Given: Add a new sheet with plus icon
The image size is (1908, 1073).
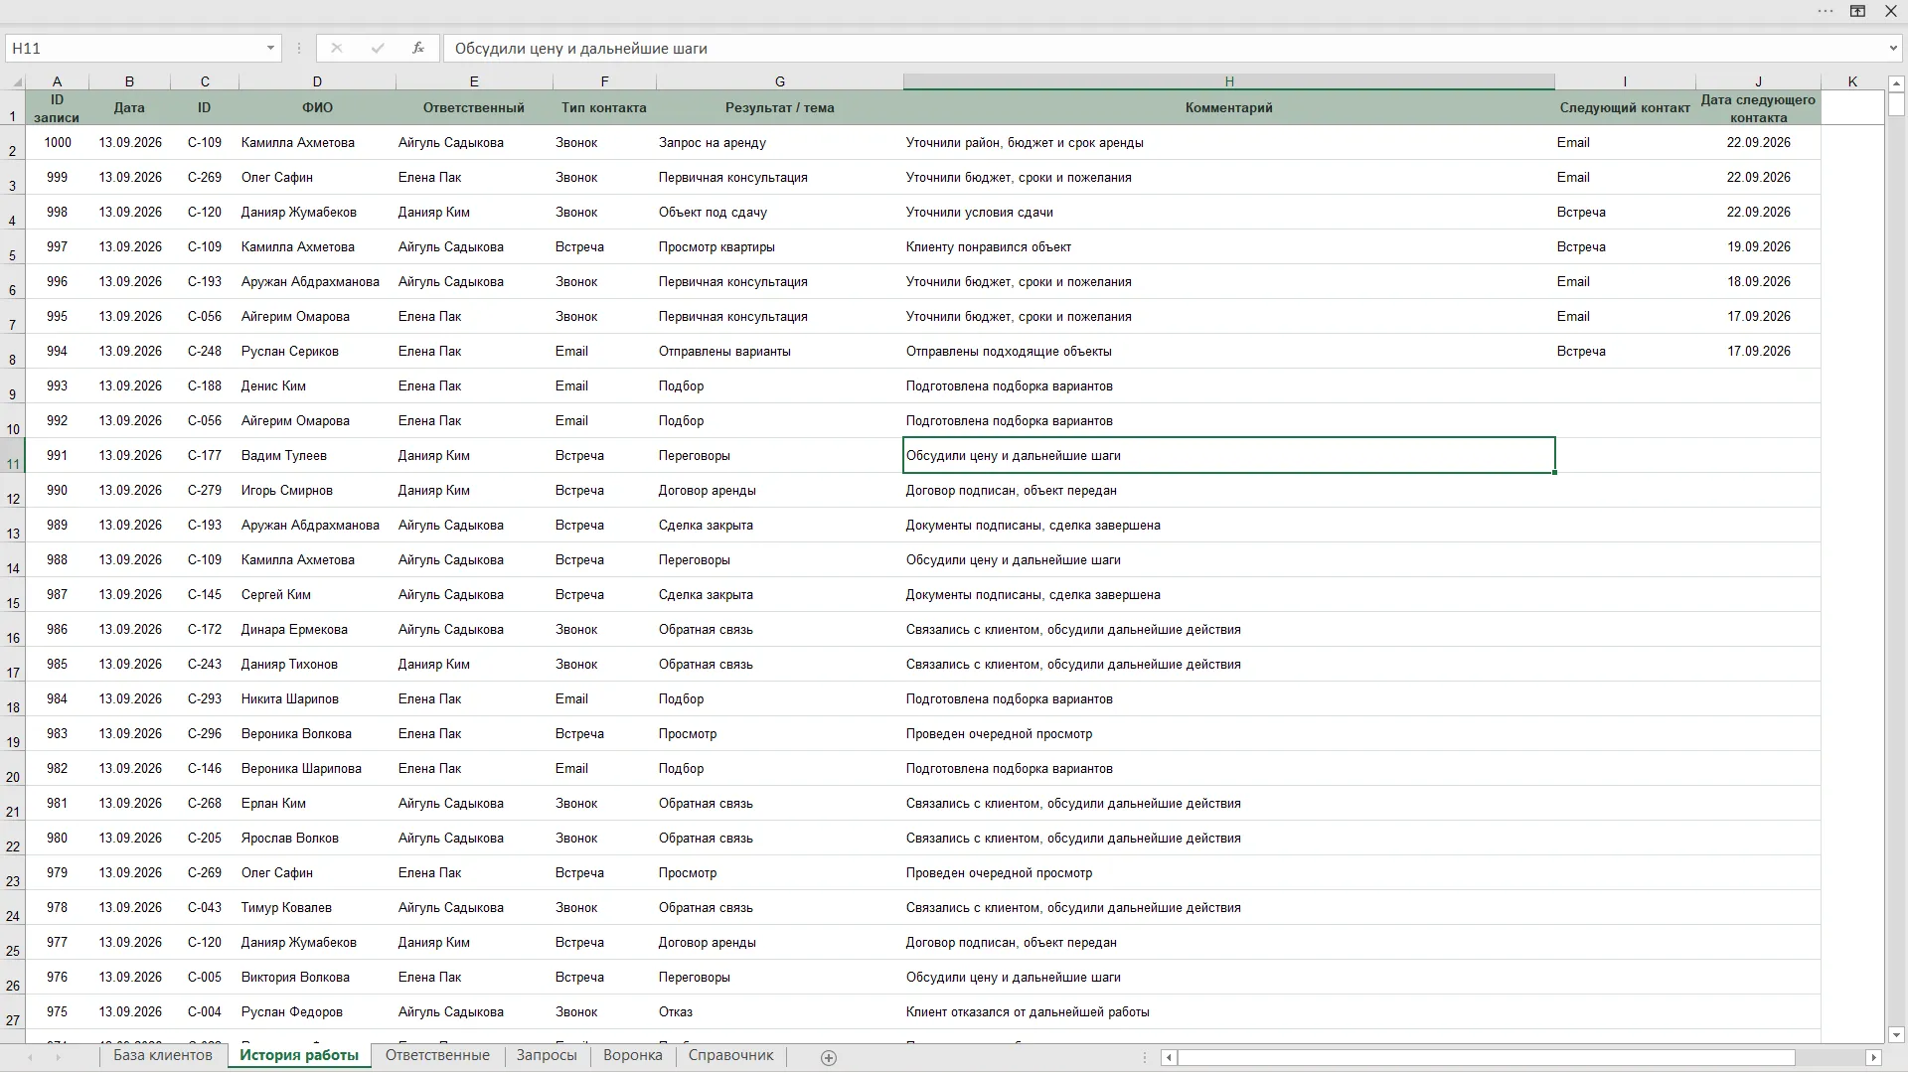Looking at the screenshot, I should [x=829, y=1058].
